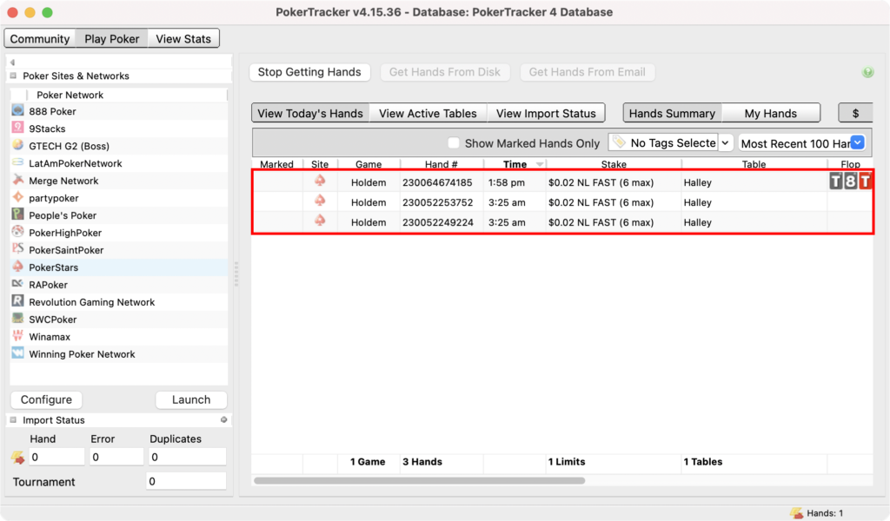Click the horizontal scrollbar under hands table
The height and width of the screenshot is (521, 890).
420,481
